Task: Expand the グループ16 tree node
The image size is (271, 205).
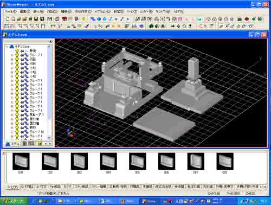Action: [x=12, y=132]
